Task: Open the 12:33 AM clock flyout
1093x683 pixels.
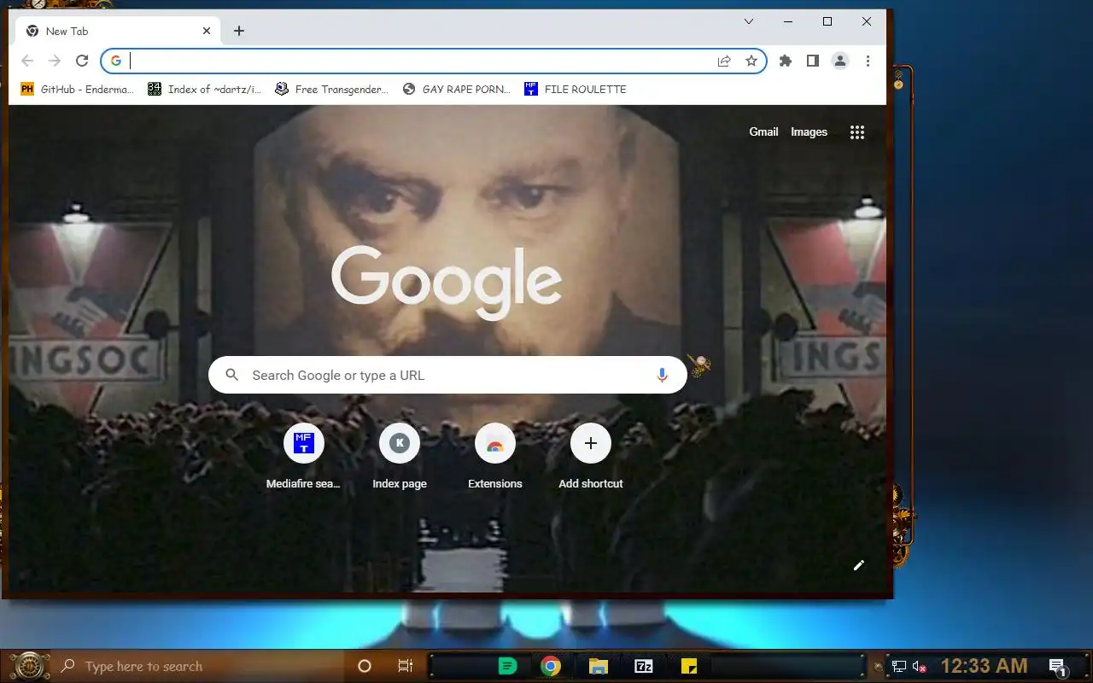Action: [984, 666]
